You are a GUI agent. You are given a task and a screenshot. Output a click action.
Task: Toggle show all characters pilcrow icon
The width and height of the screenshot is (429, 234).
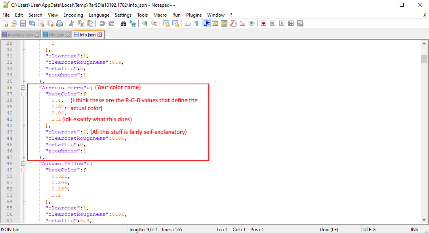coord(197,23)
